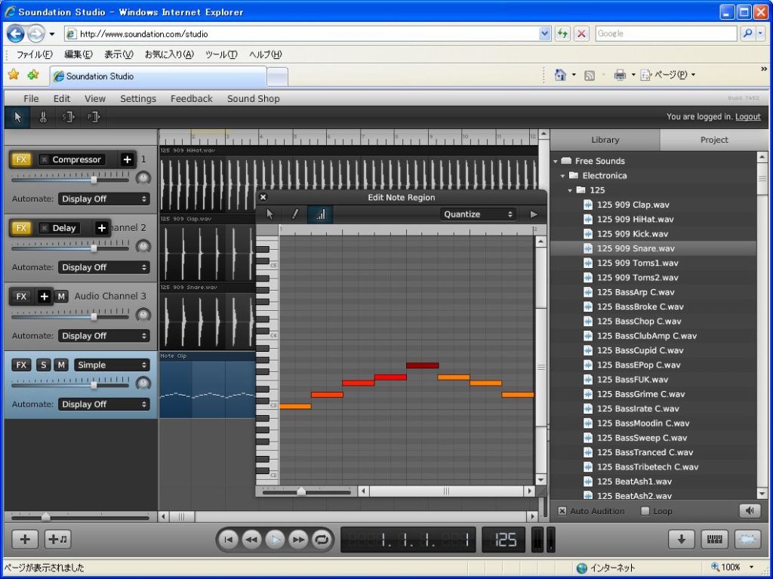Click the pan knob on Audio Channel 3
The width and height of the screenshot is (773, 579).
143,315
